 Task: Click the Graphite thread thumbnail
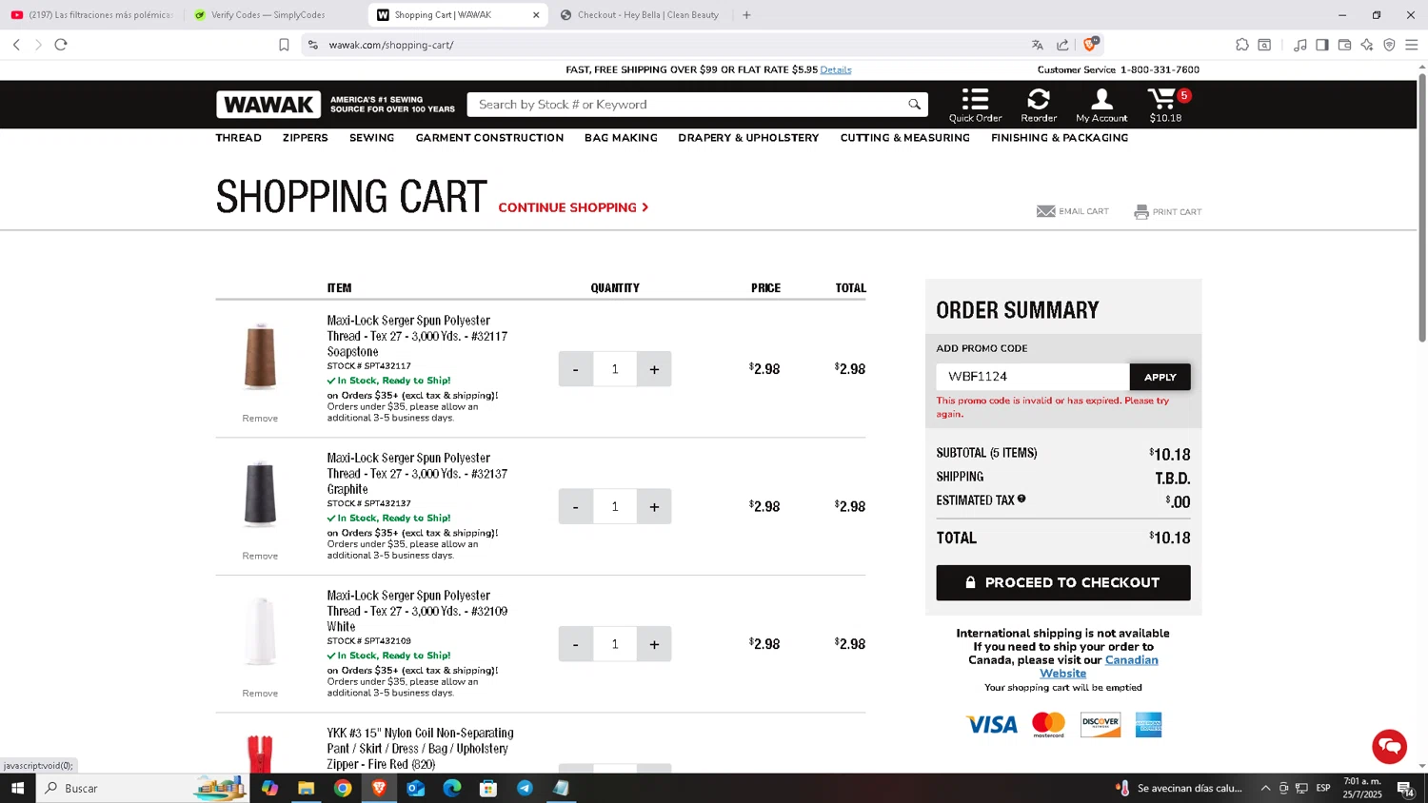[x=260, y=494]
